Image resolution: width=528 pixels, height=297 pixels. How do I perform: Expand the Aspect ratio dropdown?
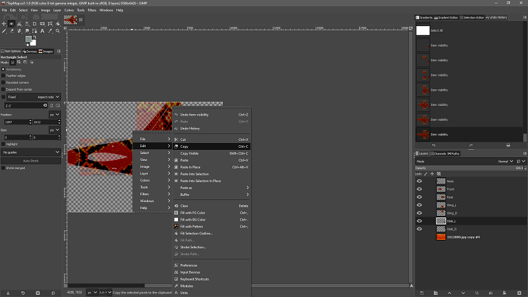tap(48, 97)
